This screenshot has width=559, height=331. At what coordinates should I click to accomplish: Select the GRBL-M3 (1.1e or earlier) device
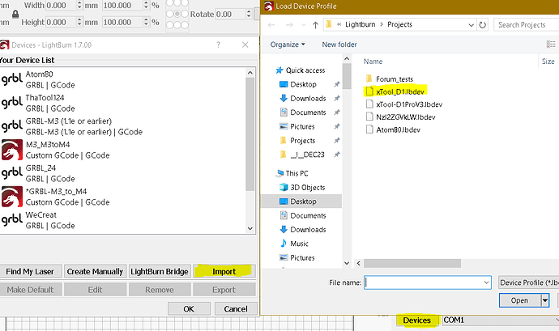(122, 126)
